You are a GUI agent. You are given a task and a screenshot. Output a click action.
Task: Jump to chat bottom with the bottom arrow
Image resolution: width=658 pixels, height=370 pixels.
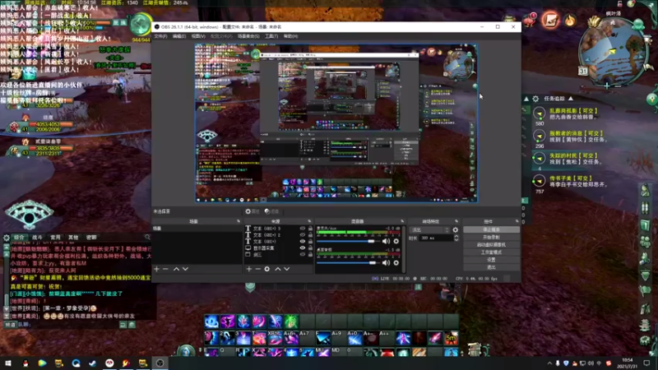tap(6, 315)
